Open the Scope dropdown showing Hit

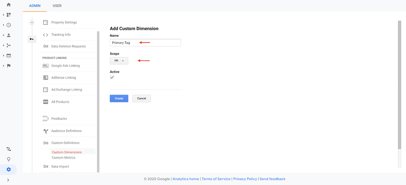pyautogui.click(x=119, y=61)
